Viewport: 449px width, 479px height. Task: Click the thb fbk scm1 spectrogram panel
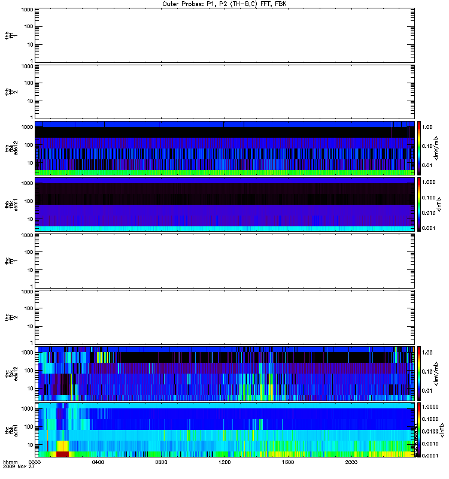point(225,204)
